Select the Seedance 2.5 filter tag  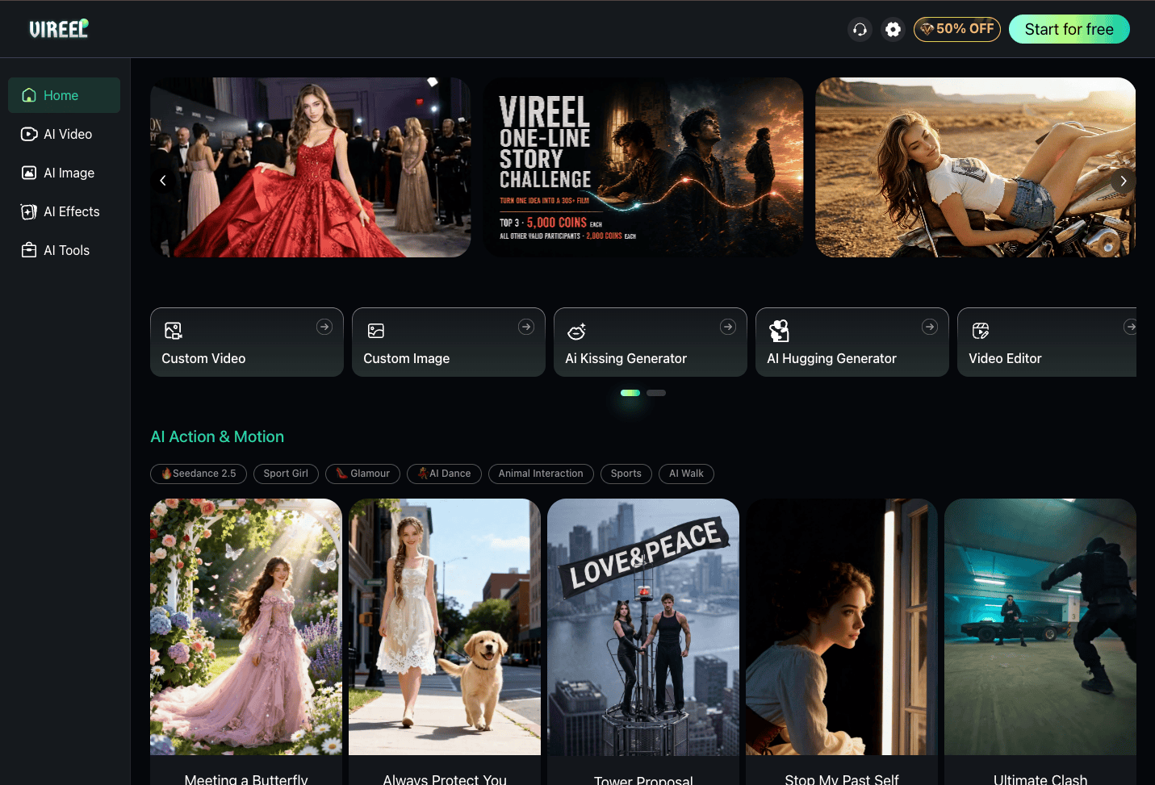click(199, 474)
